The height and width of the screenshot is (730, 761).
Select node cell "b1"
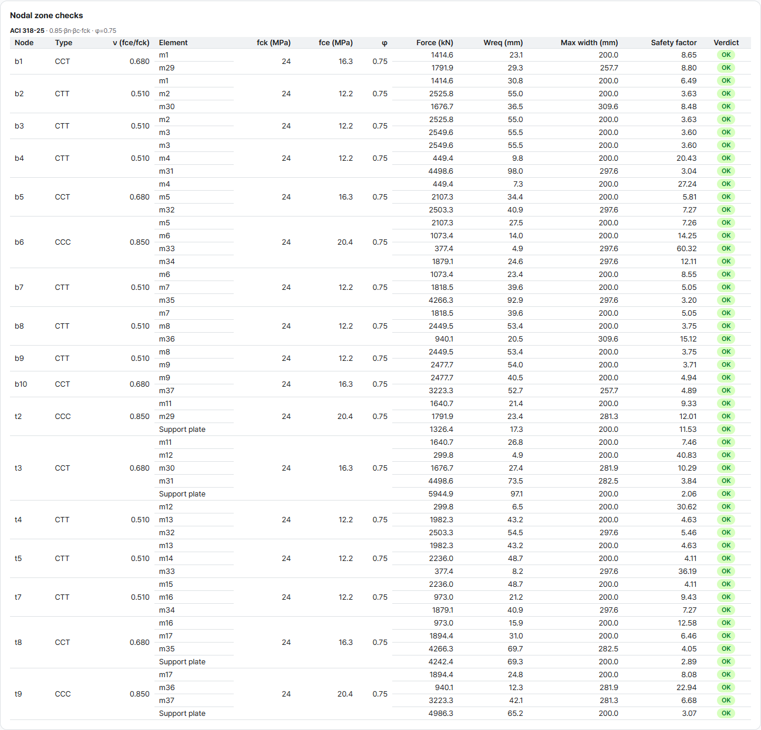click(19, 61)
